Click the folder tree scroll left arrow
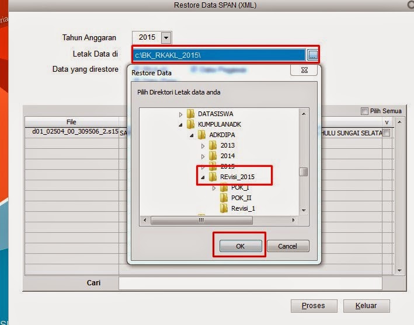This screenshot has width=414, height=325. point(145,220)
